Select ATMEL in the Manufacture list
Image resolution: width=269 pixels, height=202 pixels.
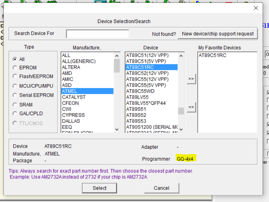pos(87,91)
